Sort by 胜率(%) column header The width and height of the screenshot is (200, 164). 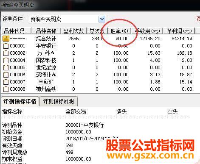point(119,31)
